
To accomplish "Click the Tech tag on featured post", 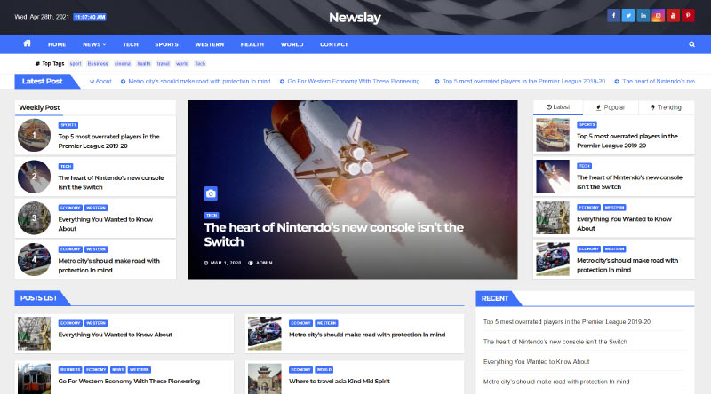I will [212, 215].
